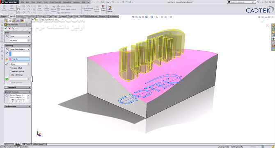275x148 pixels.
Task: Expand the Configurations section
Action: [29, 106]
